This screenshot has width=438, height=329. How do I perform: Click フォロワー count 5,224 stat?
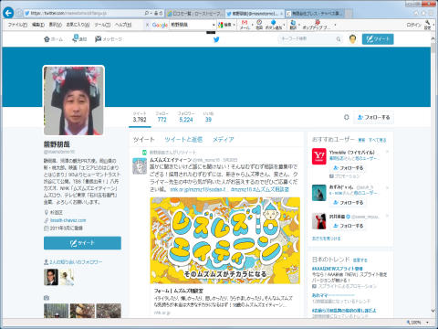click(186, 117)
